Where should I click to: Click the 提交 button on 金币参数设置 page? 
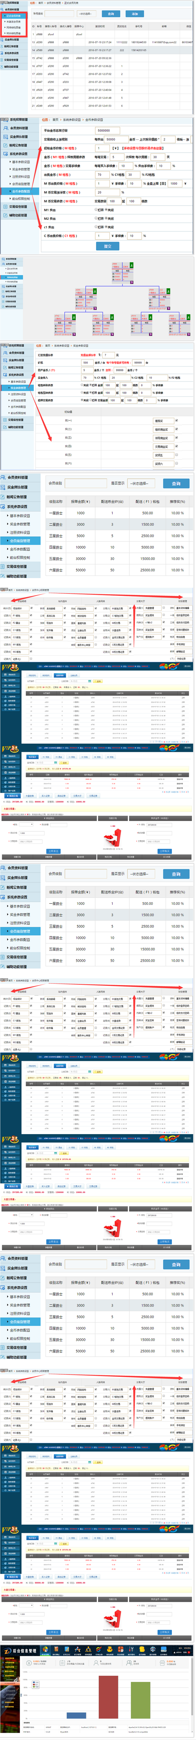coord(108,246)
